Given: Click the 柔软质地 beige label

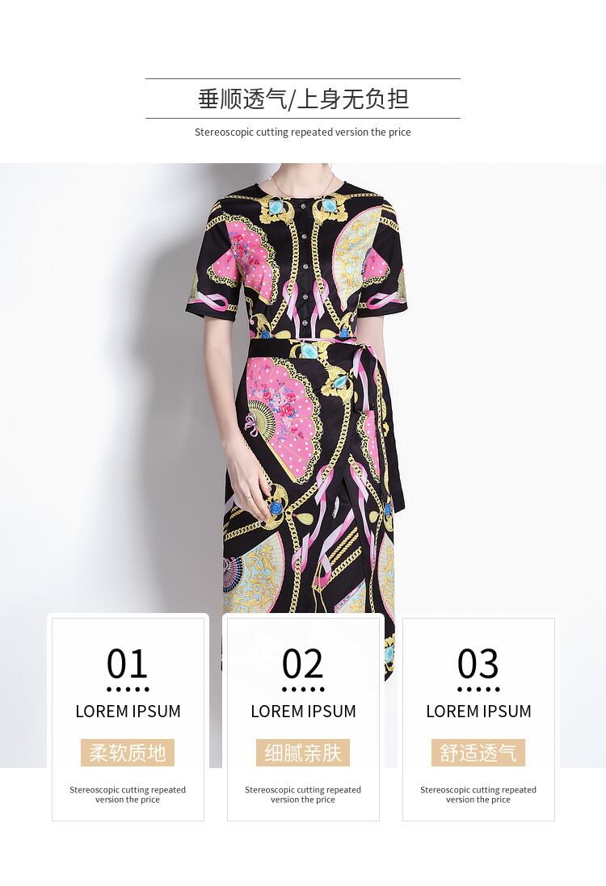Looking at the screenshot, I should 128,753.
